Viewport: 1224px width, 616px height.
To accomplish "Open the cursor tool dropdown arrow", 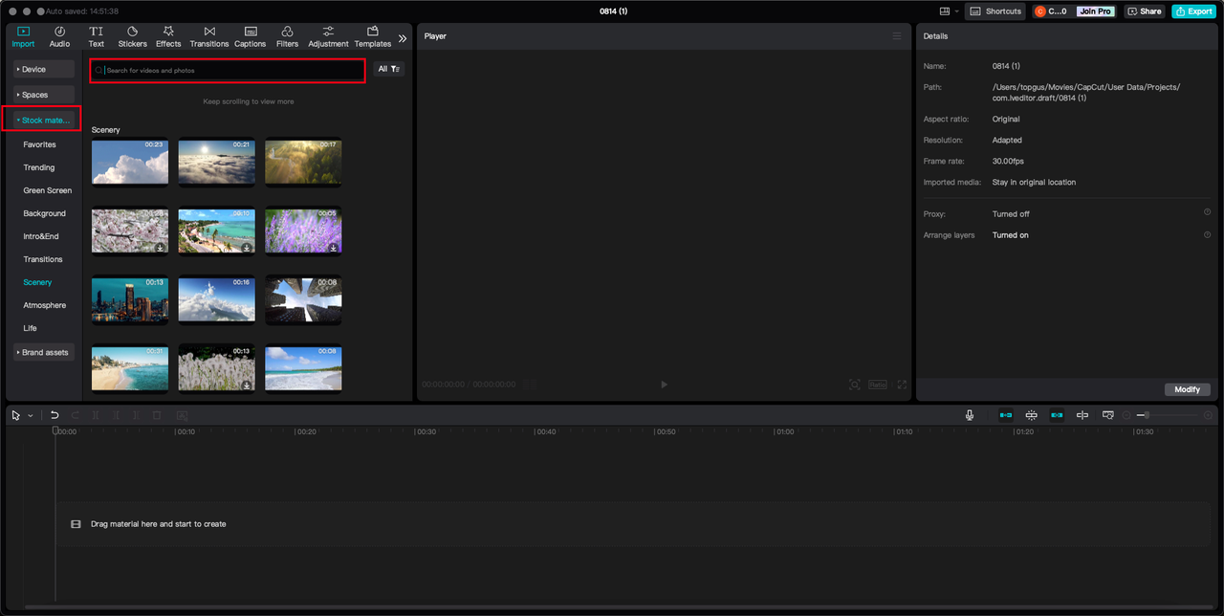I will pyautogui.click(x=31, y=415).
